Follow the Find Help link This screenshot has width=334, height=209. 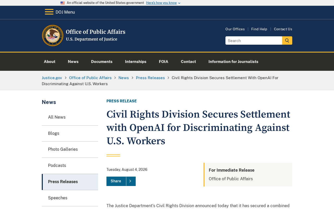[259, 29]
